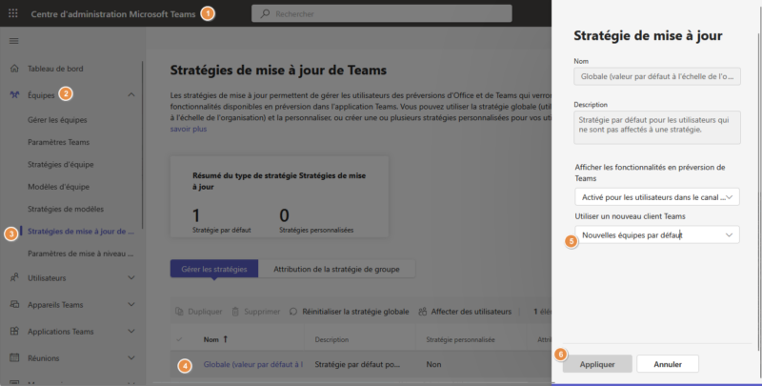Click the Annuler button
Viewport: 762px width, 386px height.
point(668,364)
